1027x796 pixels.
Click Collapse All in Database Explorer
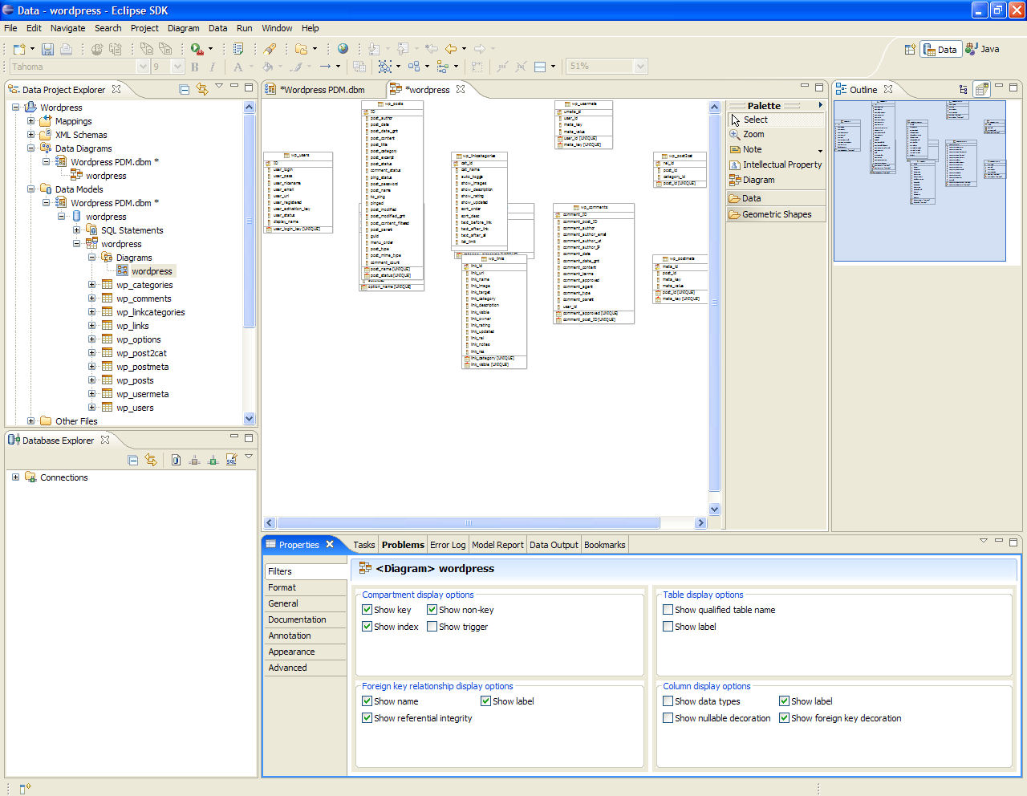tap(133, 460)
